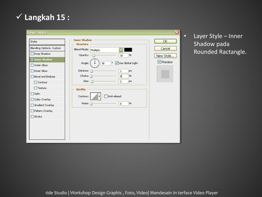Image resolution: width=262 pixels, height=197 pixels.
Task: Click the Cancel button
Action: tap(166, 48)
